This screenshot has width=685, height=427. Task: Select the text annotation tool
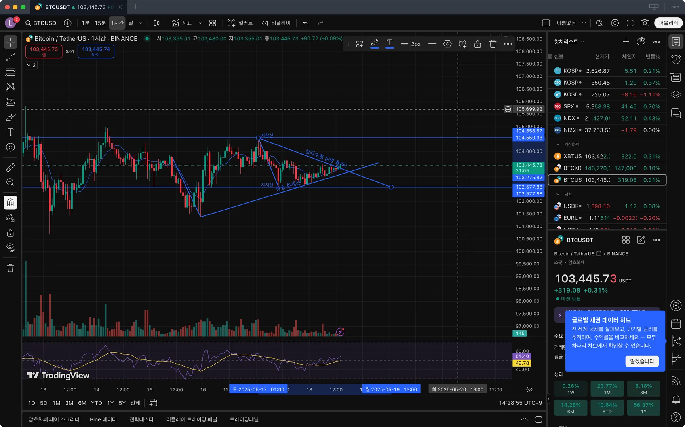10,132
